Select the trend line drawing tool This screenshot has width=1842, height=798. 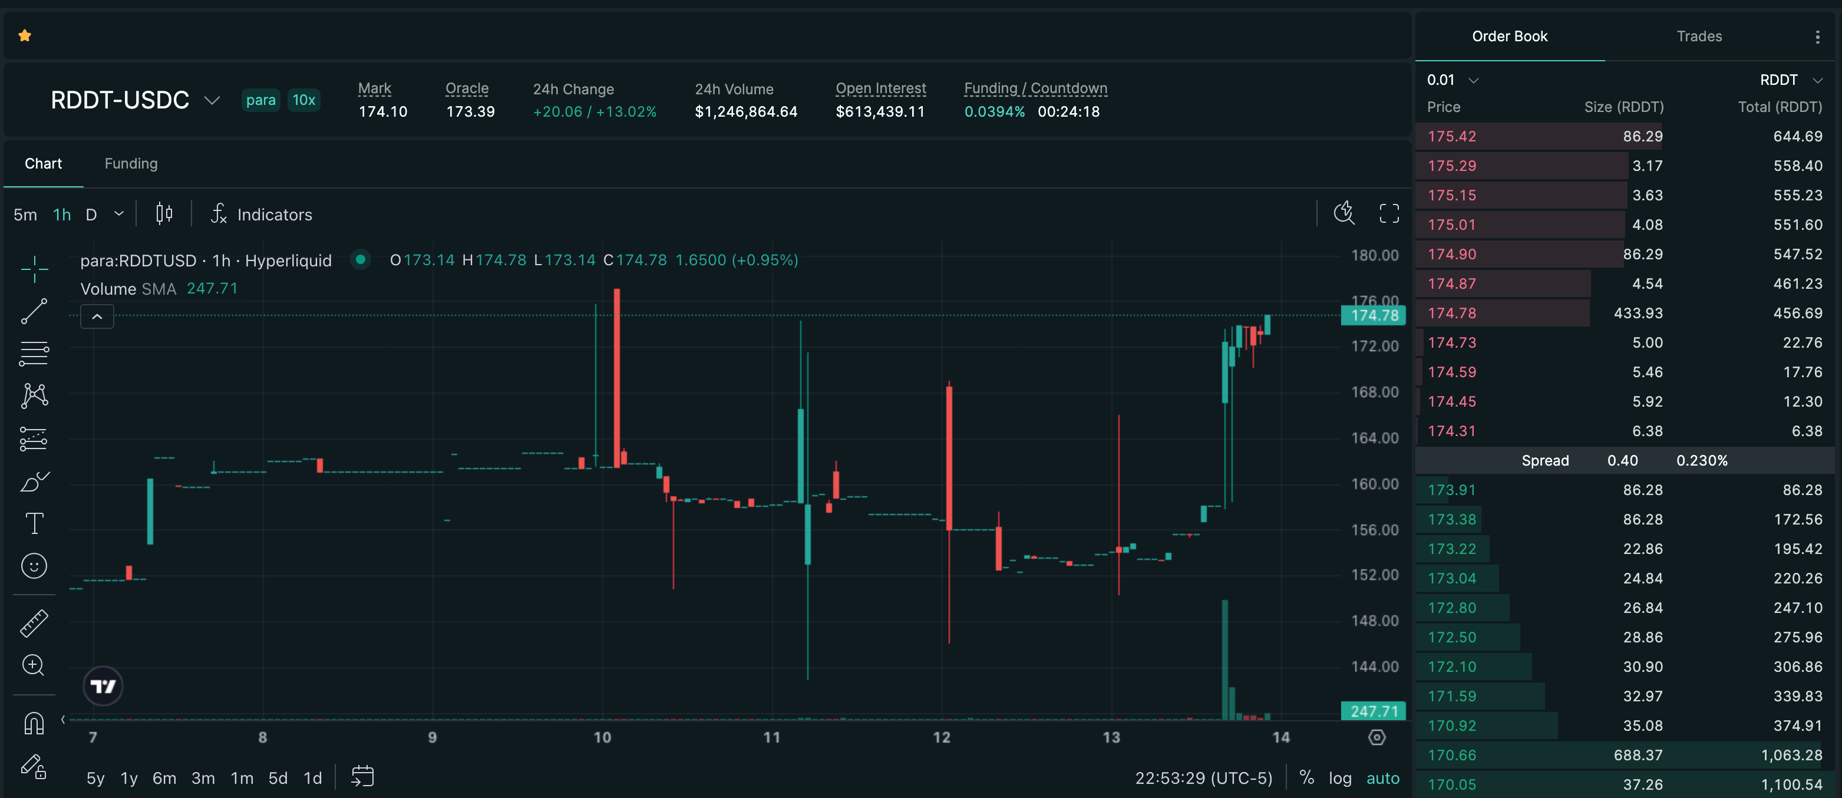click(x=34, y=312)
